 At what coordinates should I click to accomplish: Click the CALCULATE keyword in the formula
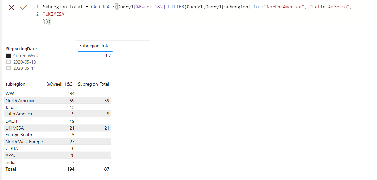(103, 7)
